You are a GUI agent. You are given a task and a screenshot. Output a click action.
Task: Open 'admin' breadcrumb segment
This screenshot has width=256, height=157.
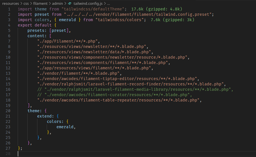tap(57, 3)
